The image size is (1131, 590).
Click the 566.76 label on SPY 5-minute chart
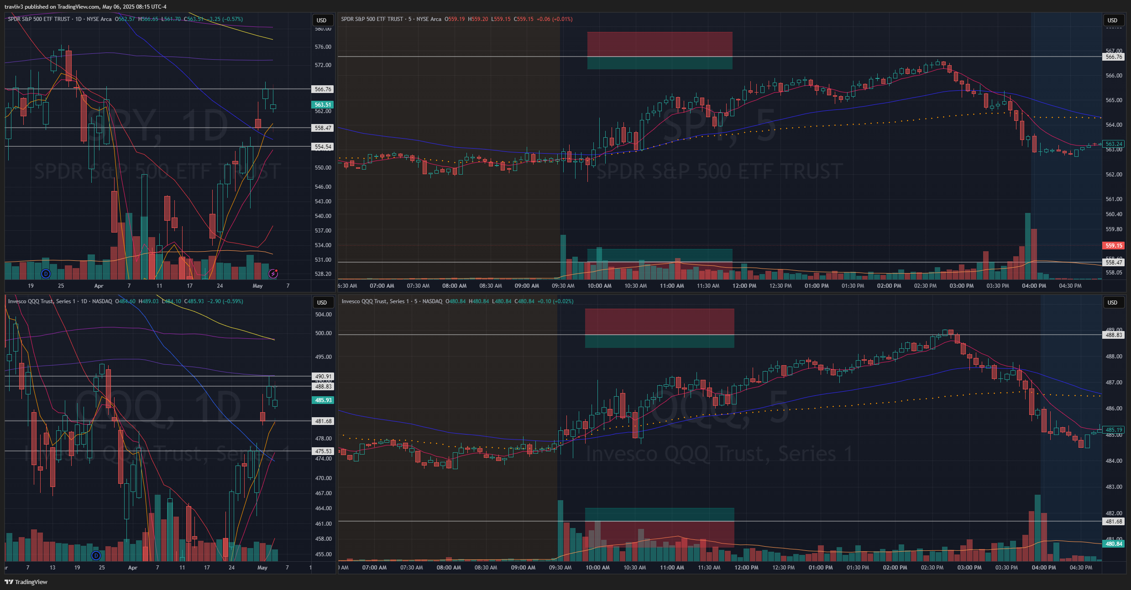(x=1114, y=57)
